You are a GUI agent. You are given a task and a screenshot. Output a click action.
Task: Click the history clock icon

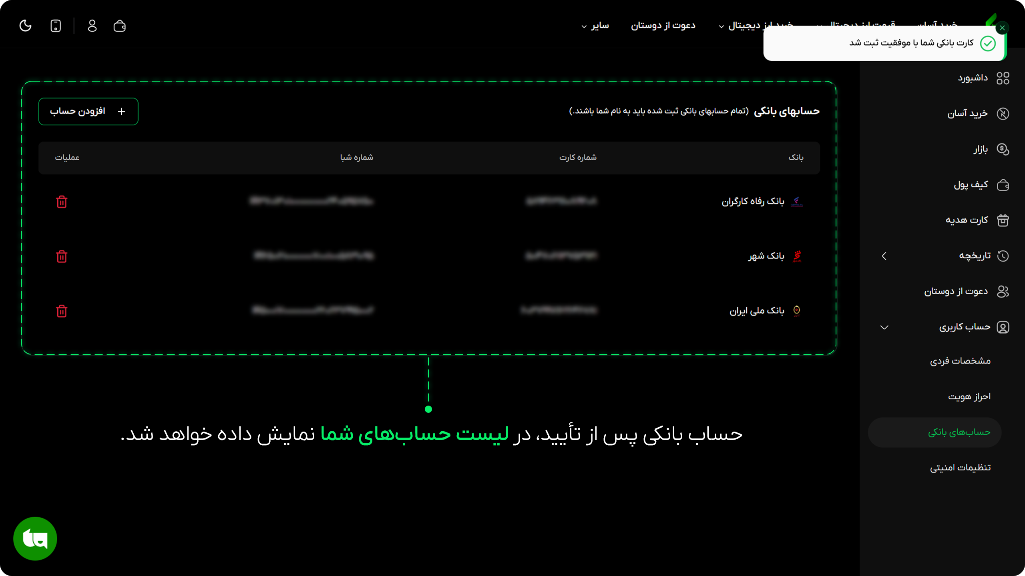(1003, 256)
